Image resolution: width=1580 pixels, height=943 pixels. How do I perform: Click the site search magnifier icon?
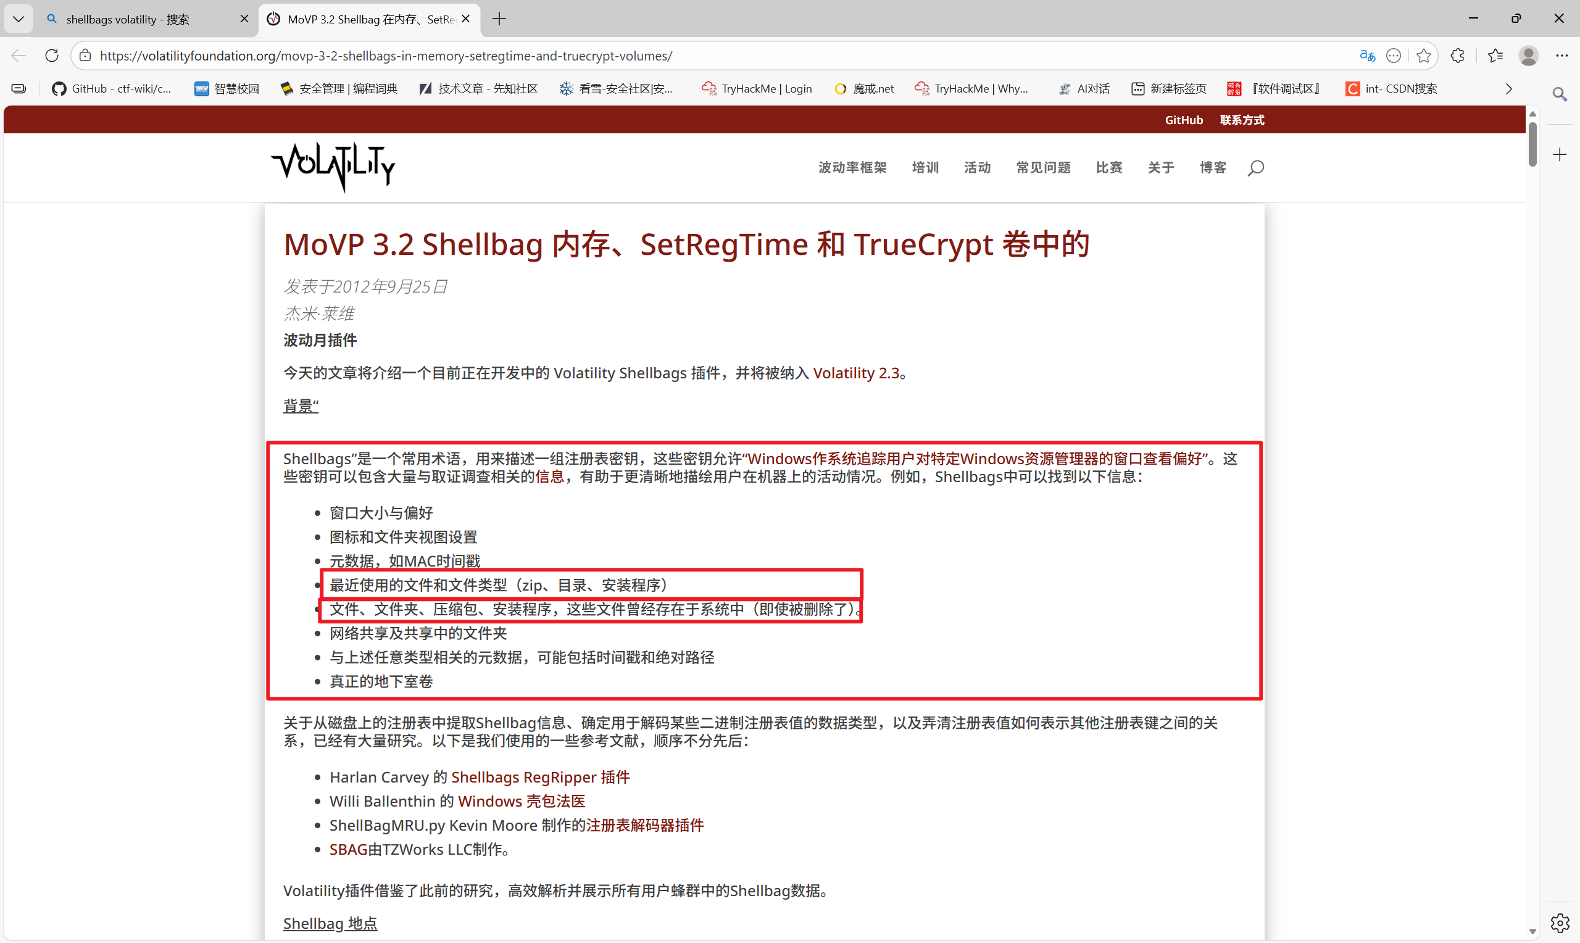(x=1255, y=168)
